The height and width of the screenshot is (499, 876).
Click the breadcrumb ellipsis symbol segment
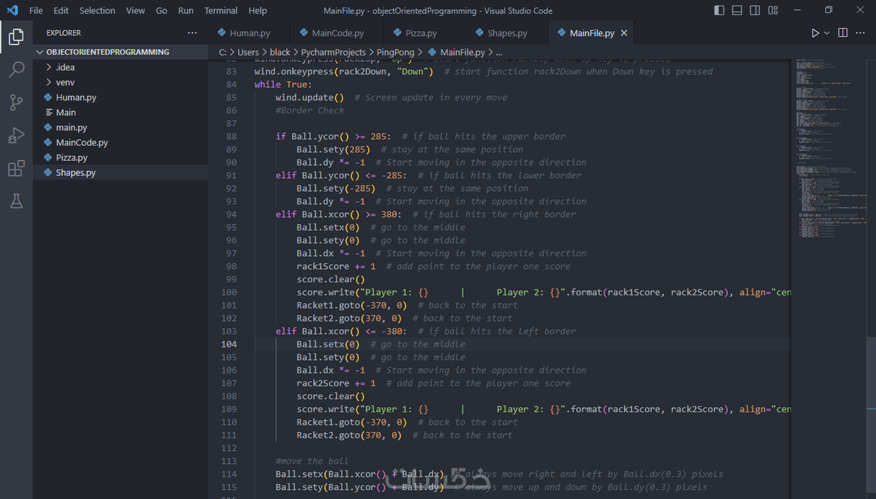pyautogui.click(x=499, y=52)
